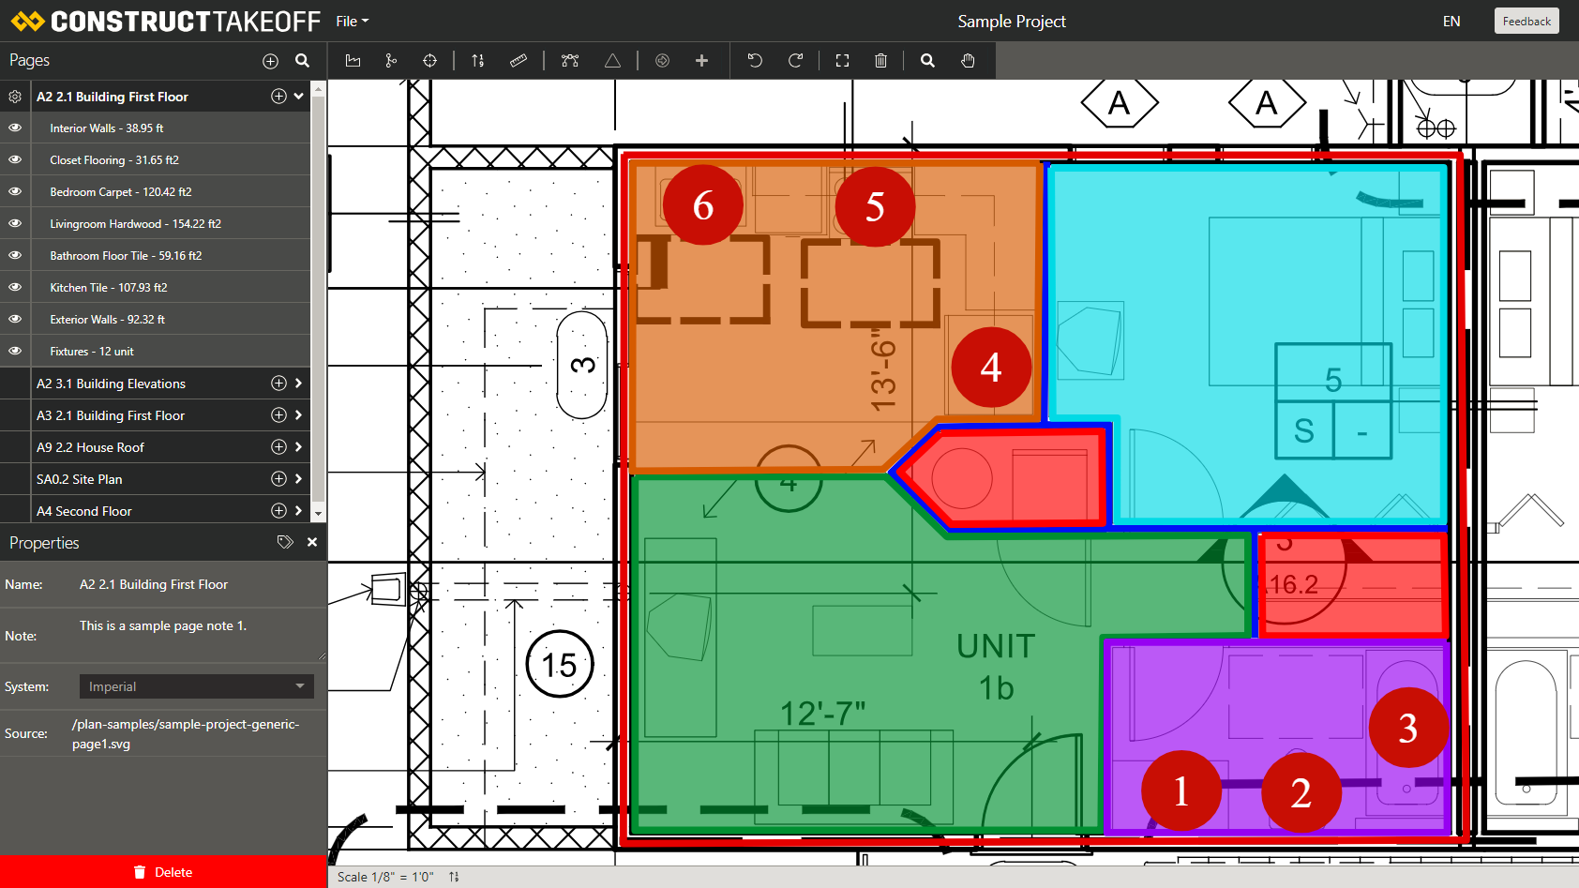Click scale adjust icon in status bar
Screen dimensions: 1579x888
click(x=454, y=877)
